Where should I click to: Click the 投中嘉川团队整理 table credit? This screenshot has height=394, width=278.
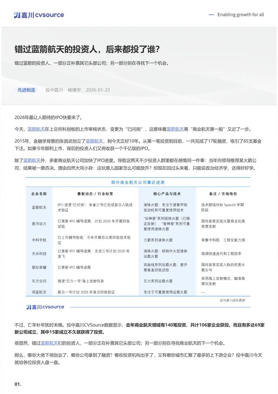coord(232,300)
